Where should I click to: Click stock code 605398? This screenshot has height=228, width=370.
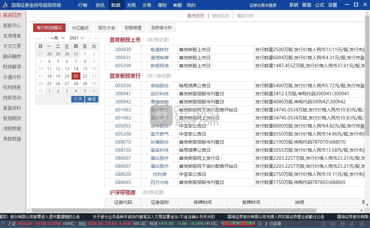[x=123, y=66]
